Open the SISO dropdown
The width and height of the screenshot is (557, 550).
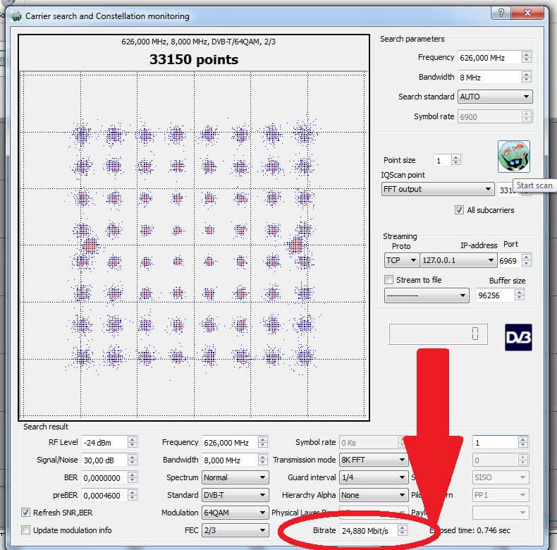pyautogui.click(x=501, y=477)
